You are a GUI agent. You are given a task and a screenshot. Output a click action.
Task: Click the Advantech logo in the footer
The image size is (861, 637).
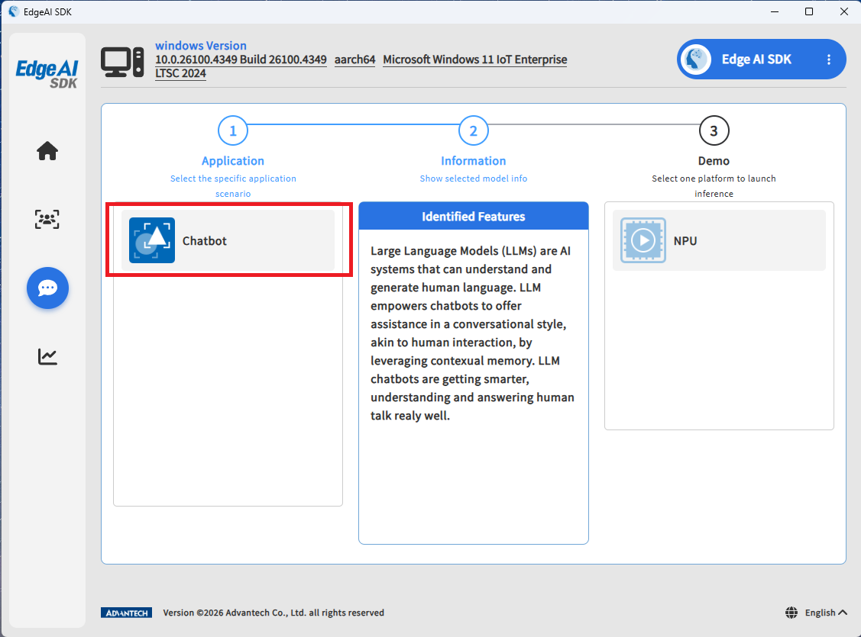126,613
